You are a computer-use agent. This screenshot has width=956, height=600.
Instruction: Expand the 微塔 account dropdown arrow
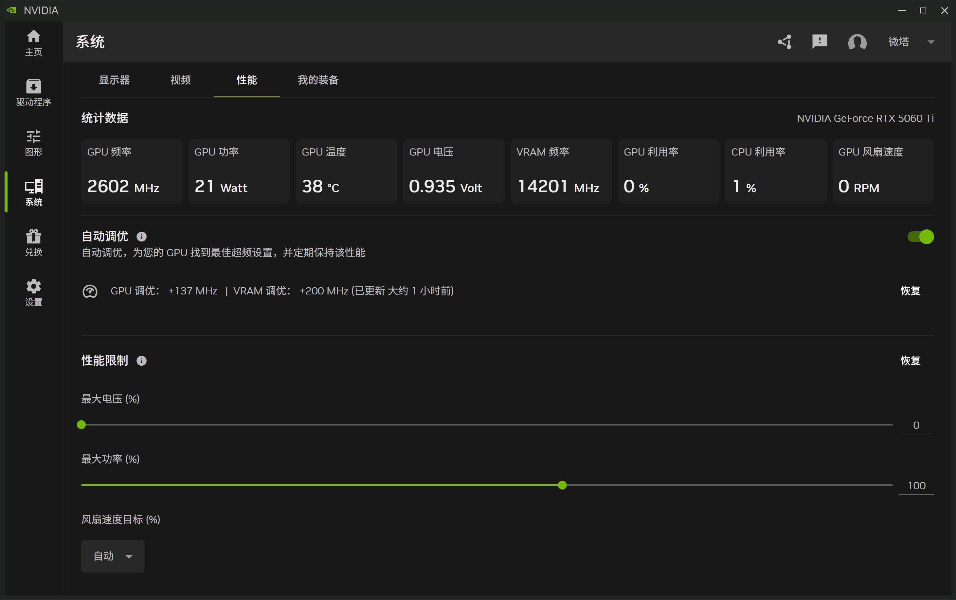coord(930,42)
